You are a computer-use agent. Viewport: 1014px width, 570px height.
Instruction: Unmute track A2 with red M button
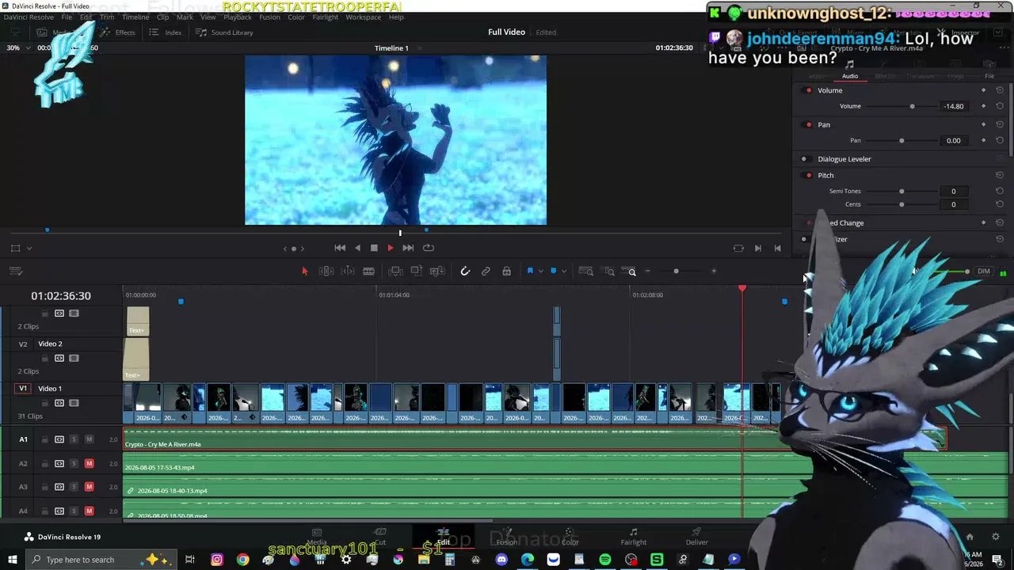point(89,463)
